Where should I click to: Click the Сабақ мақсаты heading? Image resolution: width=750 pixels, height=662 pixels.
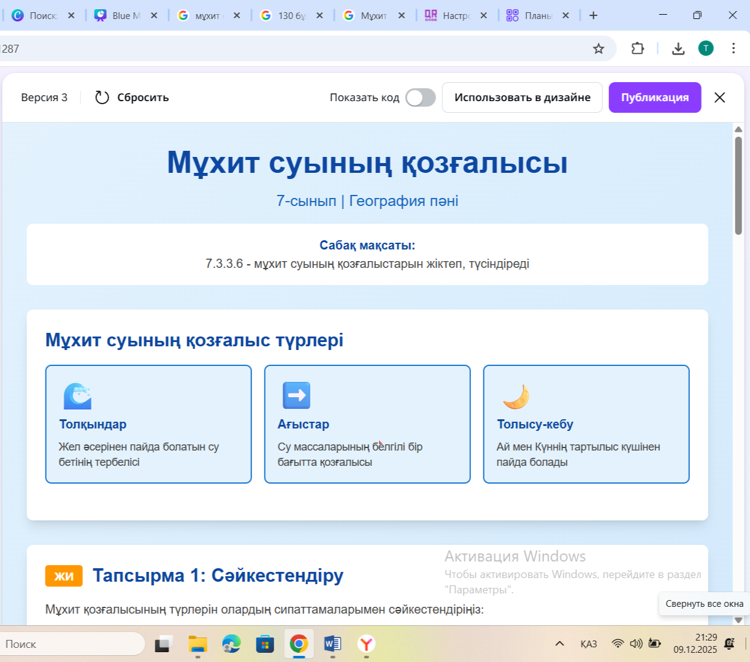(367, 245)
